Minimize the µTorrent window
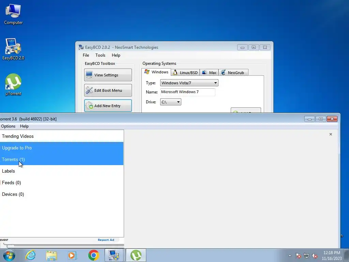This screenshot has height=262, width=349. coord(309,119)
